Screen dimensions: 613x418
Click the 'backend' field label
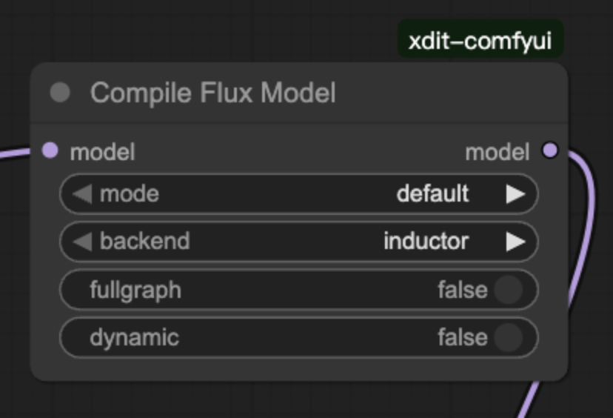[x=144, y=242]
